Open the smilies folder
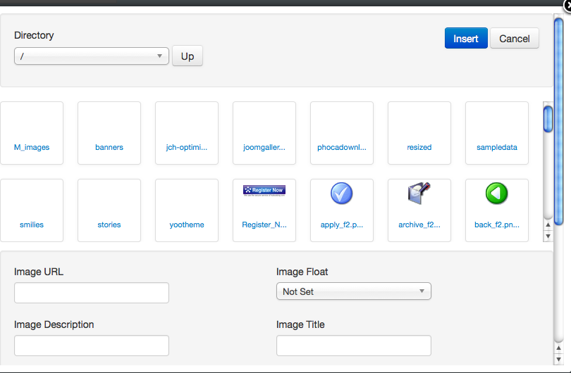This screenshot has width=571, height=373. tap(32, 211)
